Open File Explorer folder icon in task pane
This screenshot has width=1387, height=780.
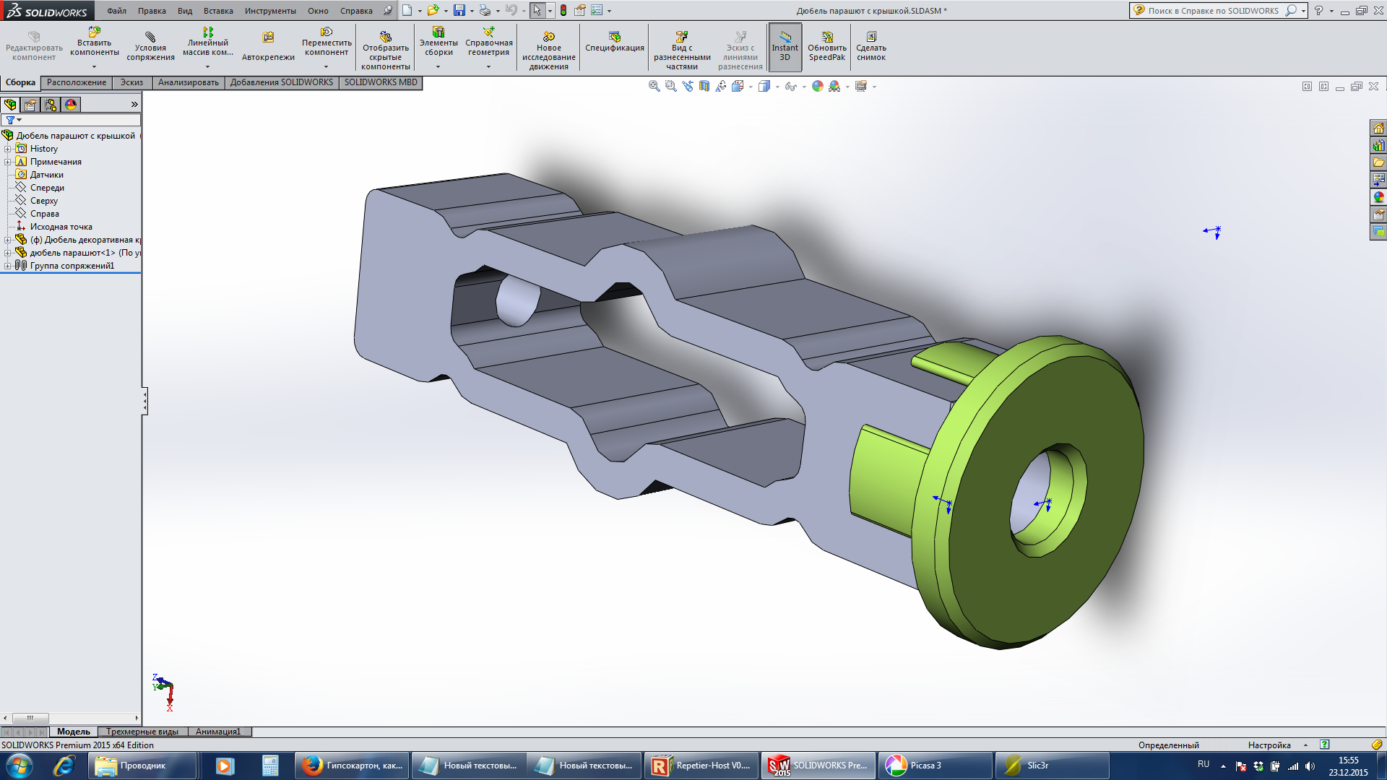1378,162
